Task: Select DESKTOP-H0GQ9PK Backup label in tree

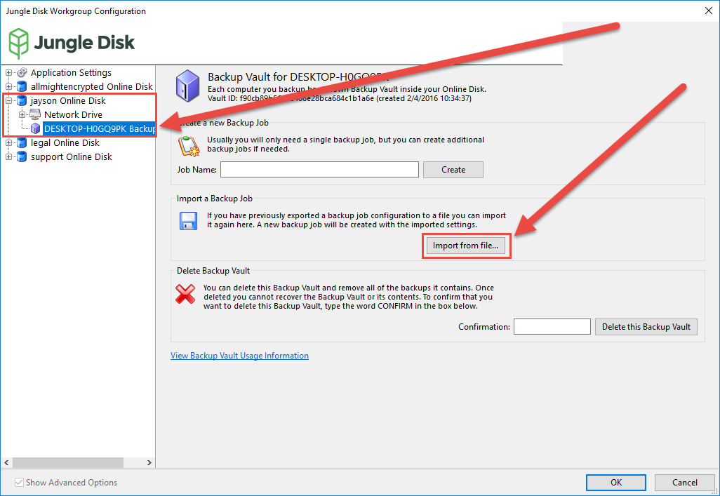Action: click(x=99, y=128)
